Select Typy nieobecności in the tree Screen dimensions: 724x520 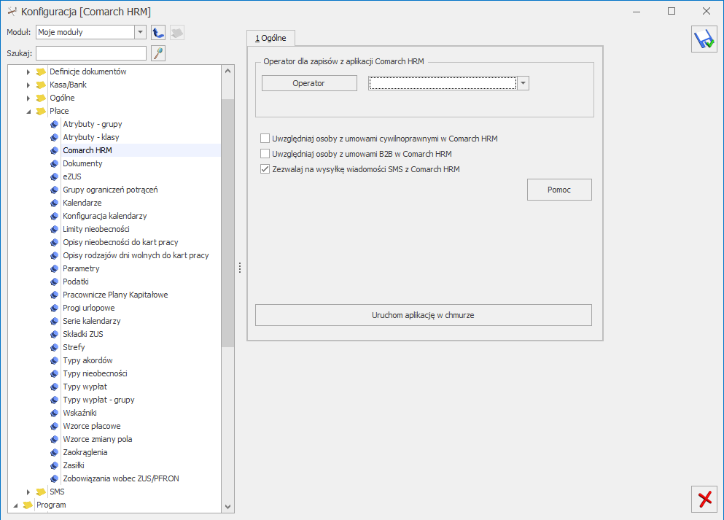(x=95, y=373)
